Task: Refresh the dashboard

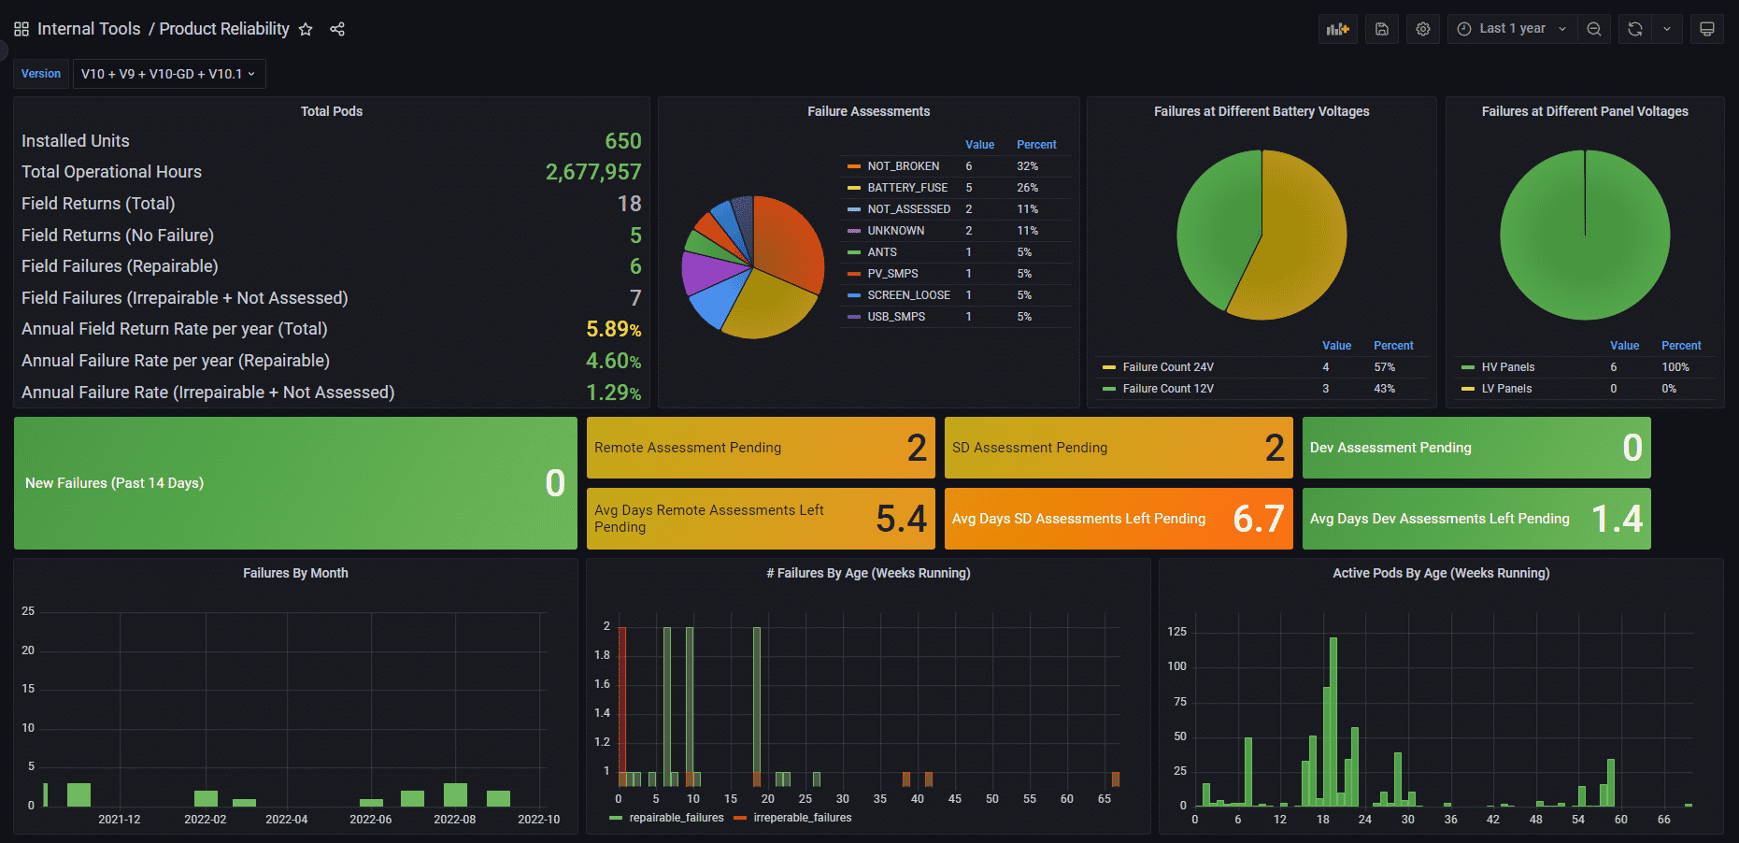Action: click(x=1634, y=29)
